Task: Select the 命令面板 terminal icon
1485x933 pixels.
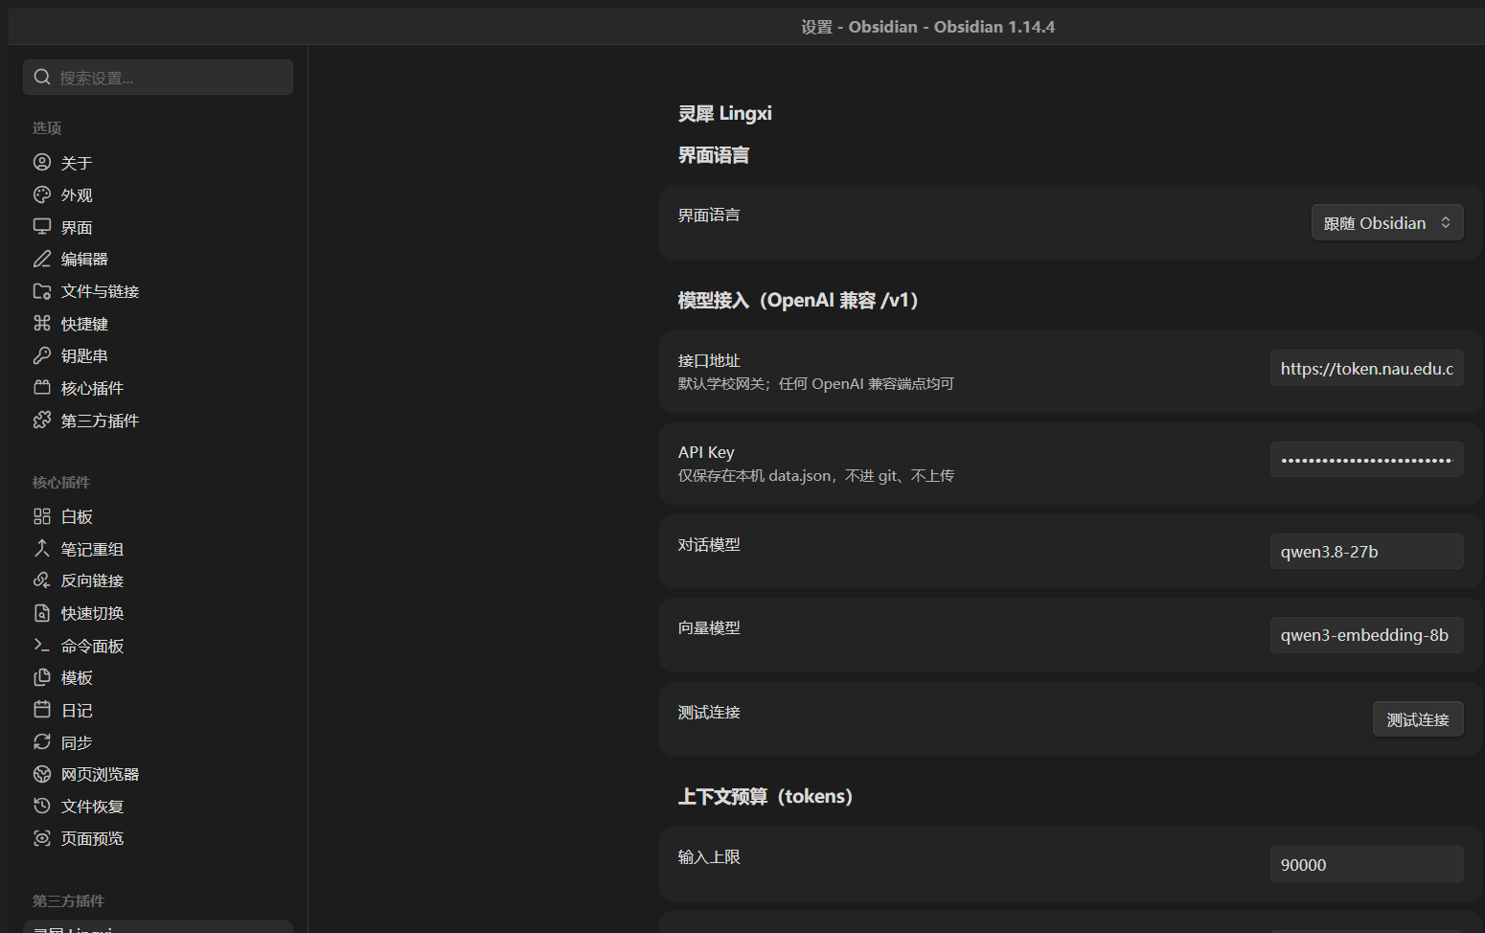Action: click(x=42, y=646)
